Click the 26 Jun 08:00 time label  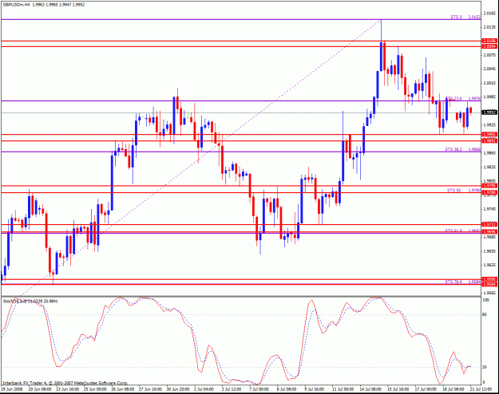(x=122, y=389)
